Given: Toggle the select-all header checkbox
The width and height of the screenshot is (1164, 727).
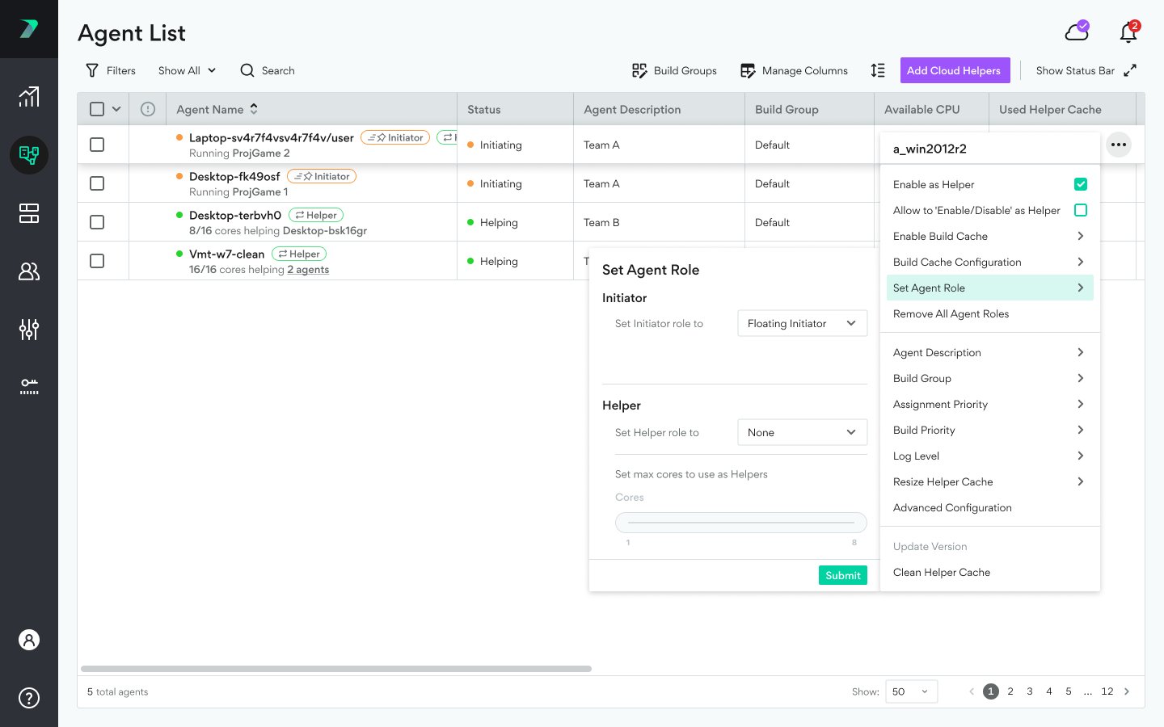Looking at the screenshot, I should tap(97, 109).
